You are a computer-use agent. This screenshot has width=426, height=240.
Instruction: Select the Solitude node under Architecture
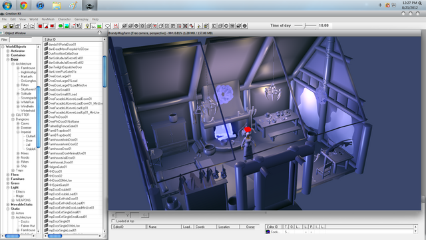pyautogui.click(x=26, y=93)
